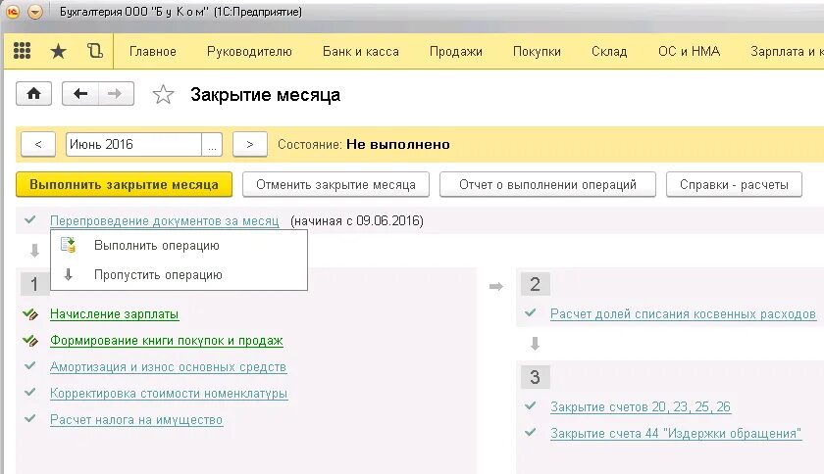Go to the home page button
Viewport: 824px width, 474px height.
coord(33,94)
